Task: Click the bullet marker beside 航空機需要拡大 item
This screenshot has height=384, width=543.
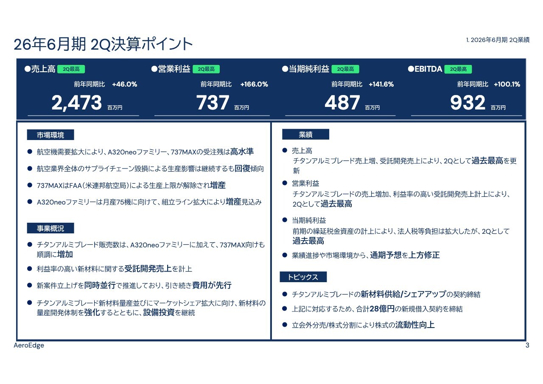Action: [29, 151]
